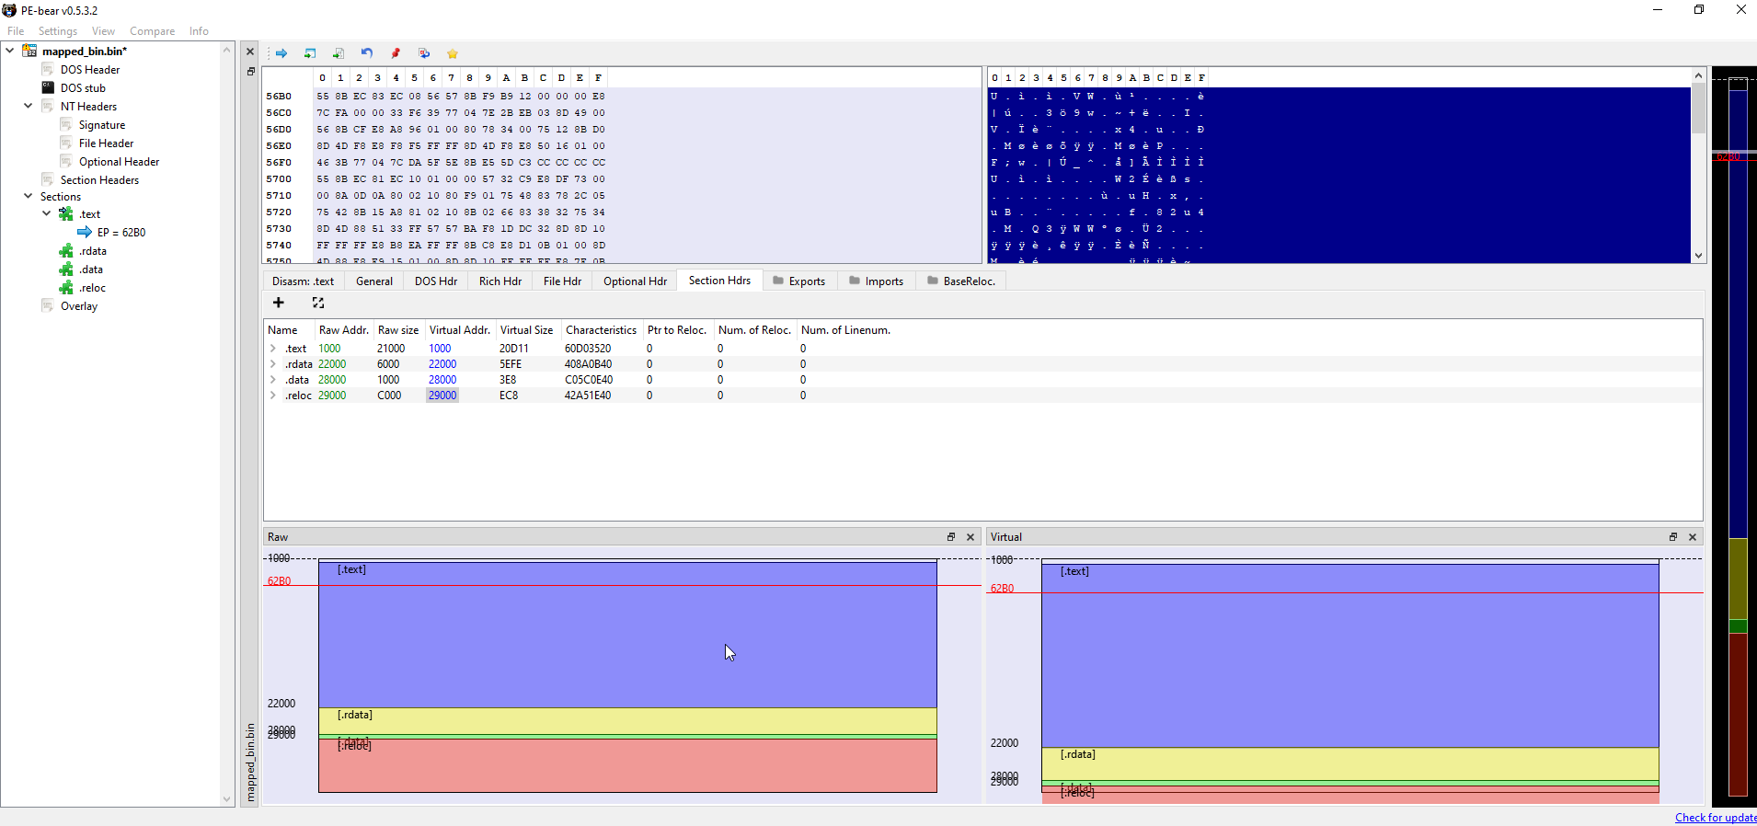The width and height of the screenshot is (1757, 826).
Task: Select EP = 62B0 tree entry
Action: 121,232
